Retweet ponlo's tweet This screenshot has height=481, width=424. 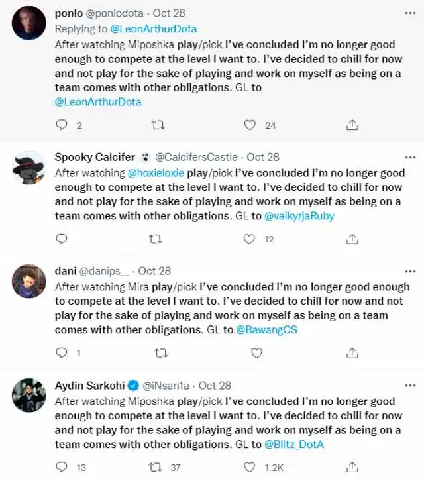(158, 125)
